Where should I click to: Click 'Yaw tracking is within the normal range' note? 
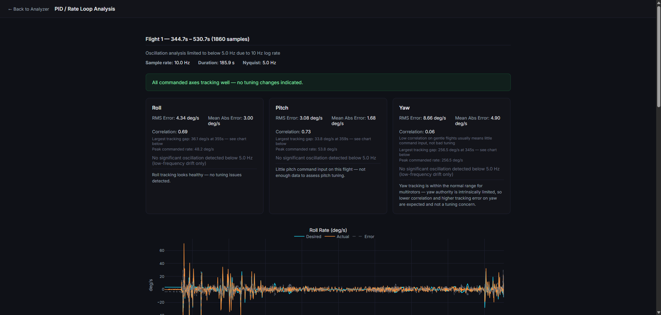(x=451, y=195)
